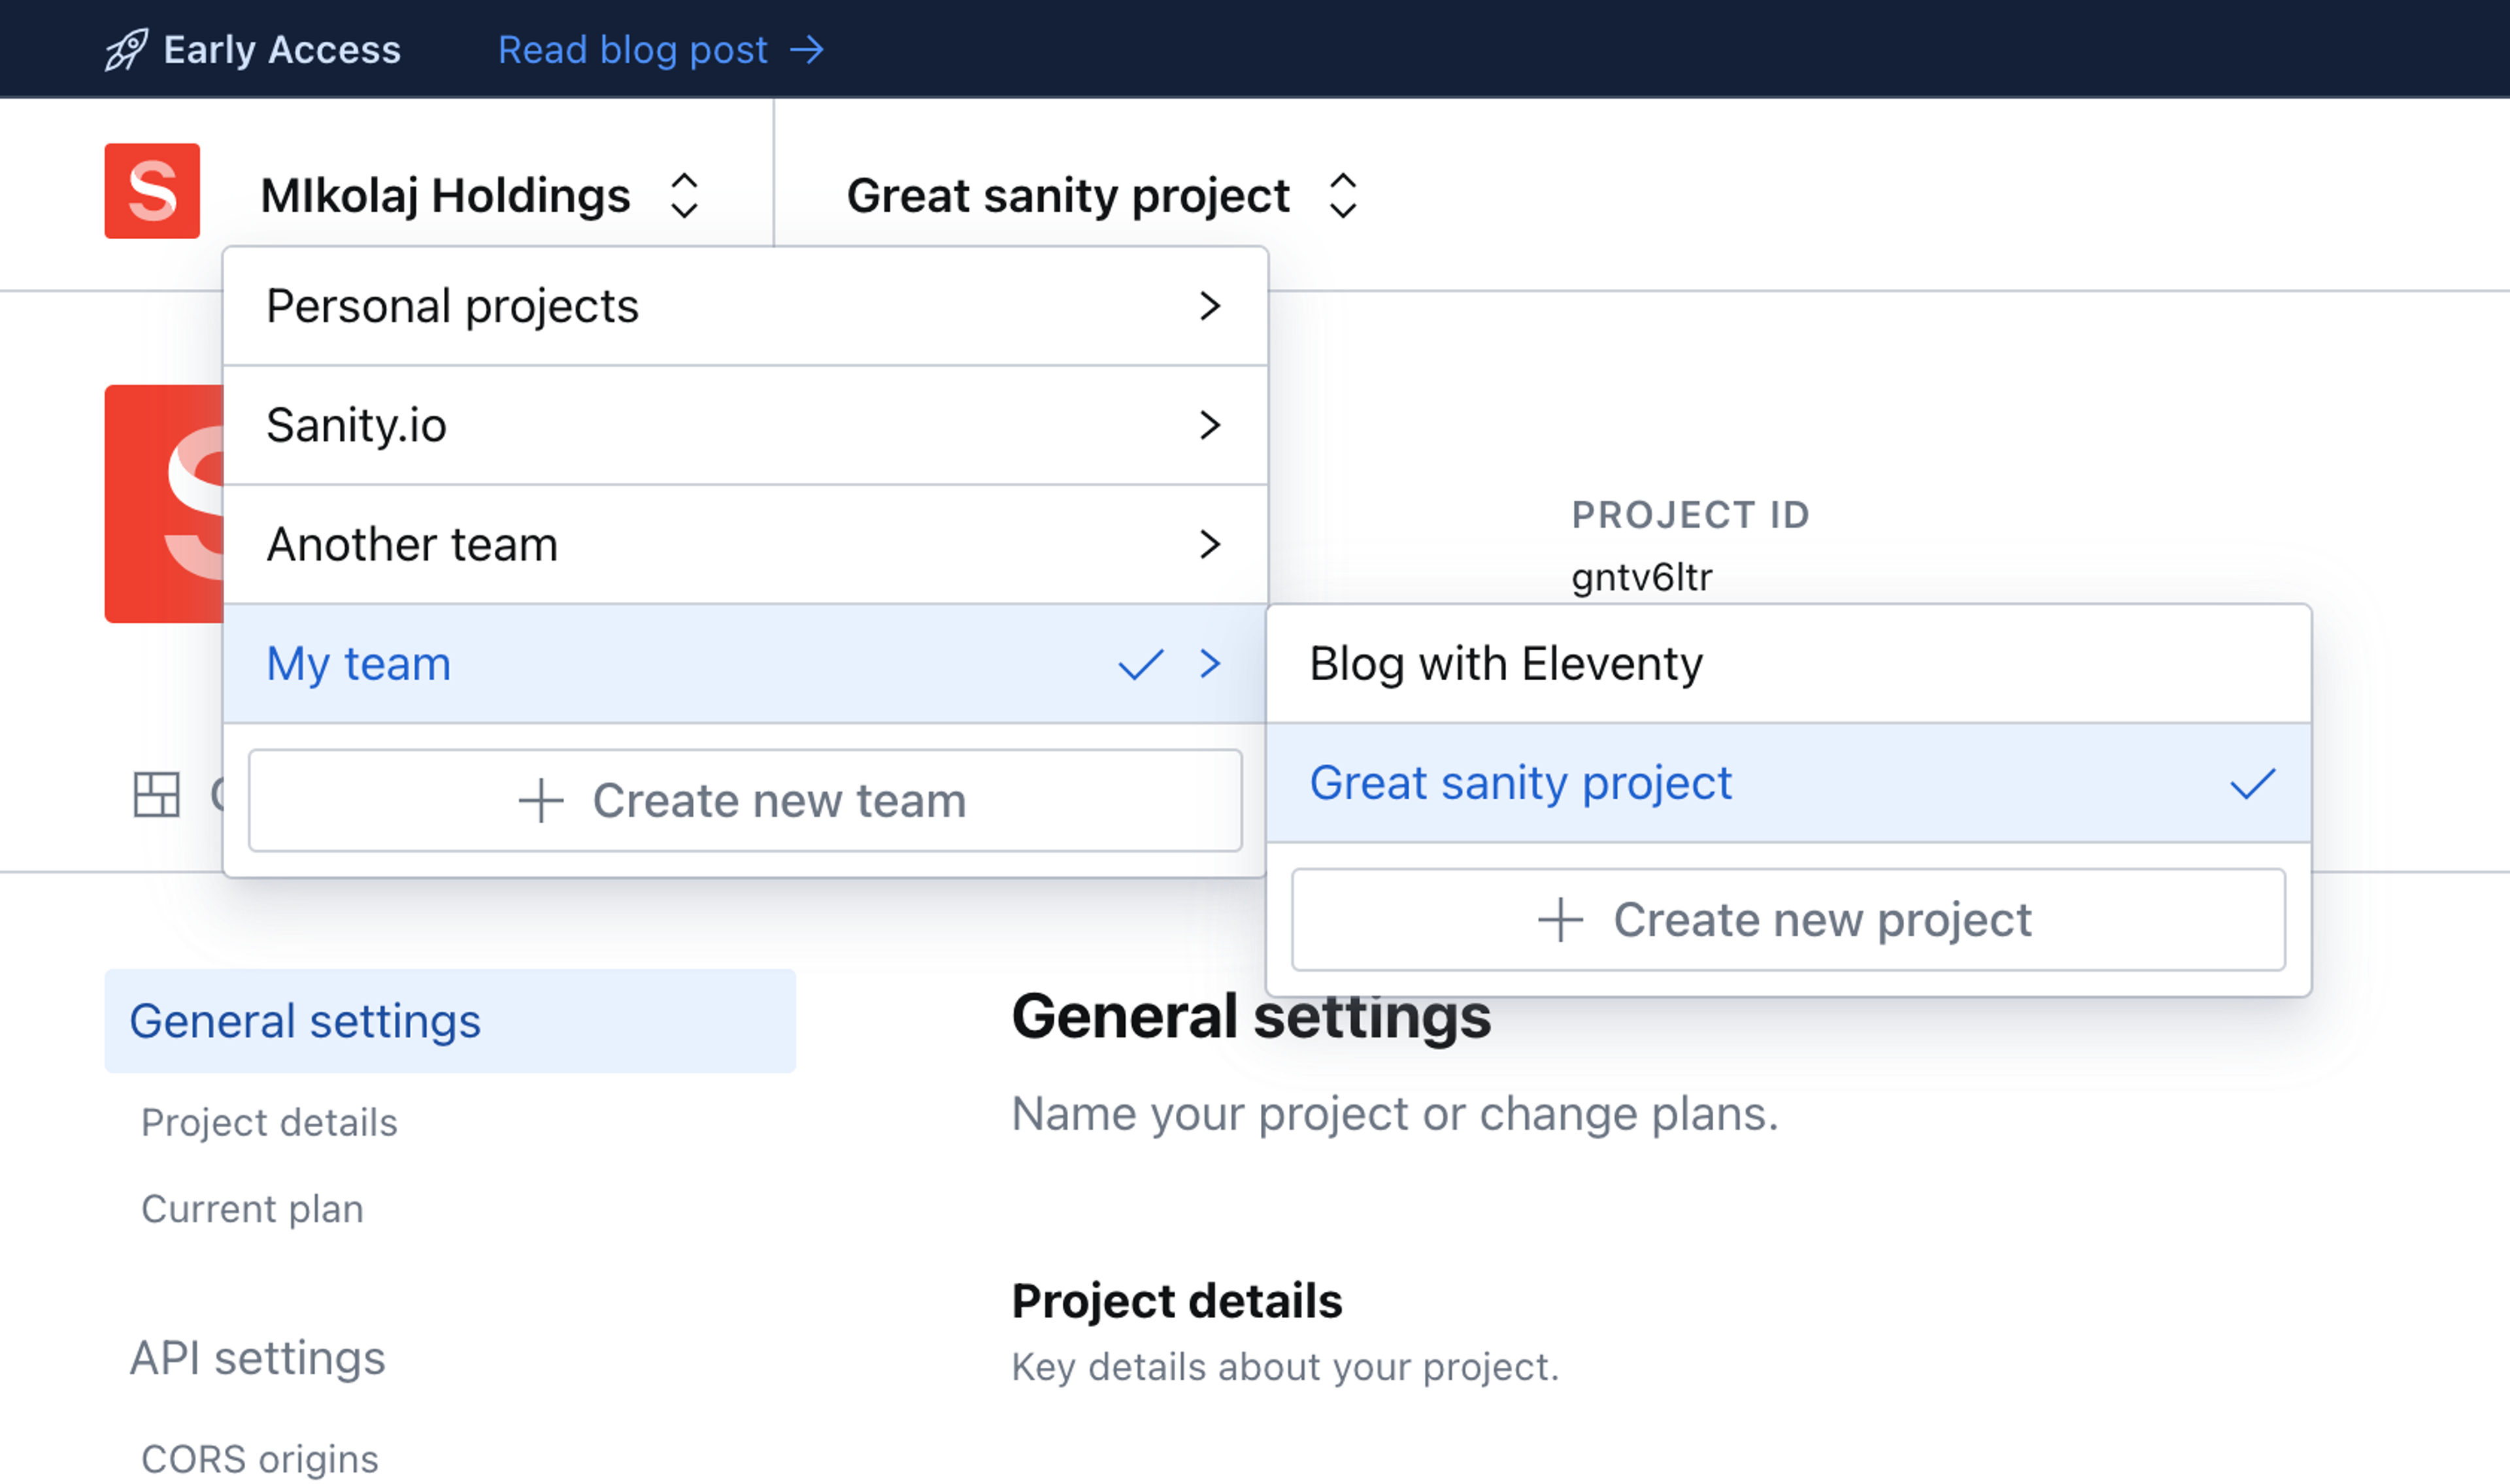2510x1484 pixels.
Task: Go to Current plan in the sidebar
Action: [252, 1209]
